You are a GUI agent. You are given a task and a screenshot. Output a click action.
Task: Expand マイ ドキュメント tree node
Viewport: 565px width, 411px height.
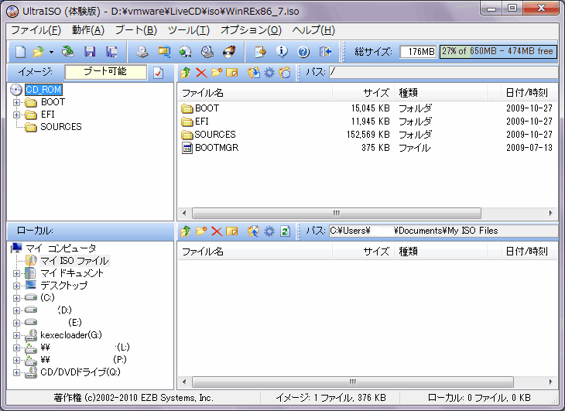click(16, 273)
